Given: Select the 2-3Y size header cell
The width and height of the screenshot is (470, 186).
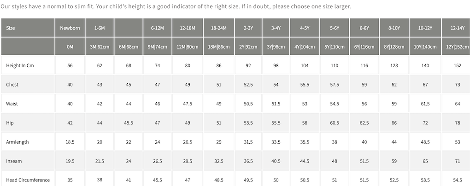Looking at the screenshot, I should (248, 28).
